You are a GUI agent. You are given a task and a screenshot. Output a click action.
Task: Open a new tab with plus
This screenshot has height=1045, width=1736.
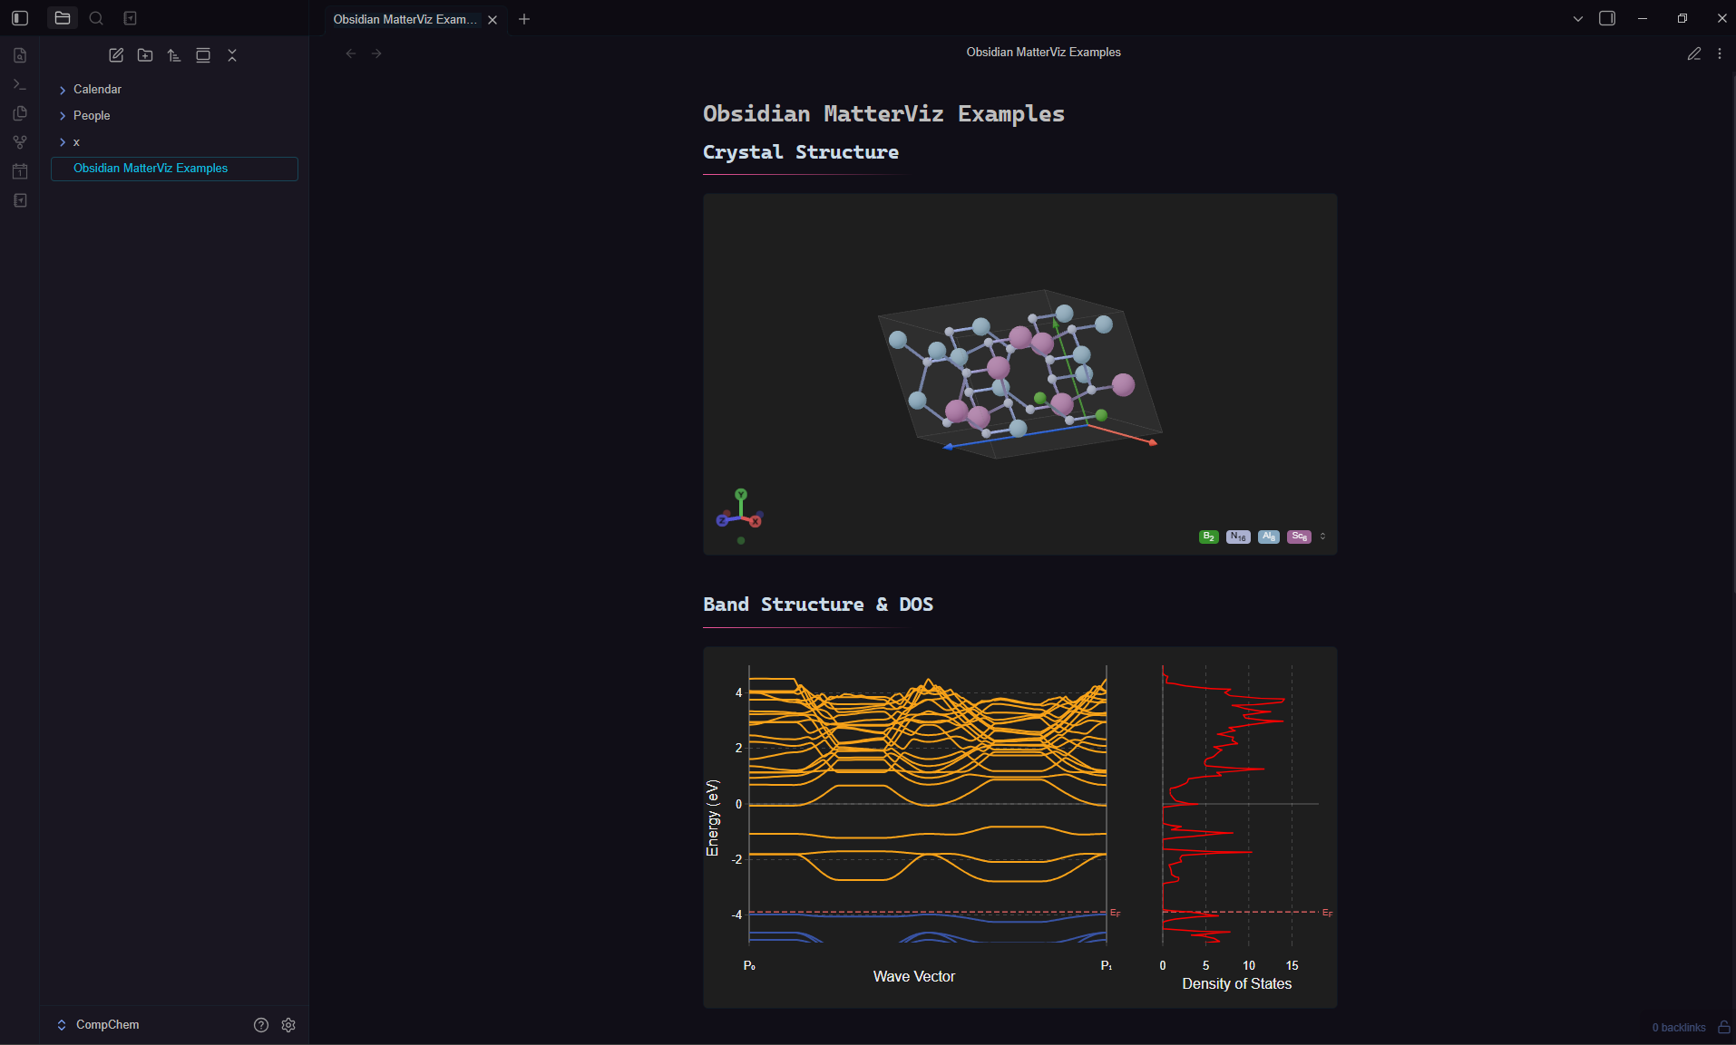pos(524,19)
